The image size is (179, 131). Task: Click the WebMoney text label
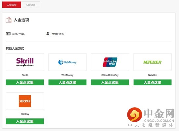pos(67,75)
